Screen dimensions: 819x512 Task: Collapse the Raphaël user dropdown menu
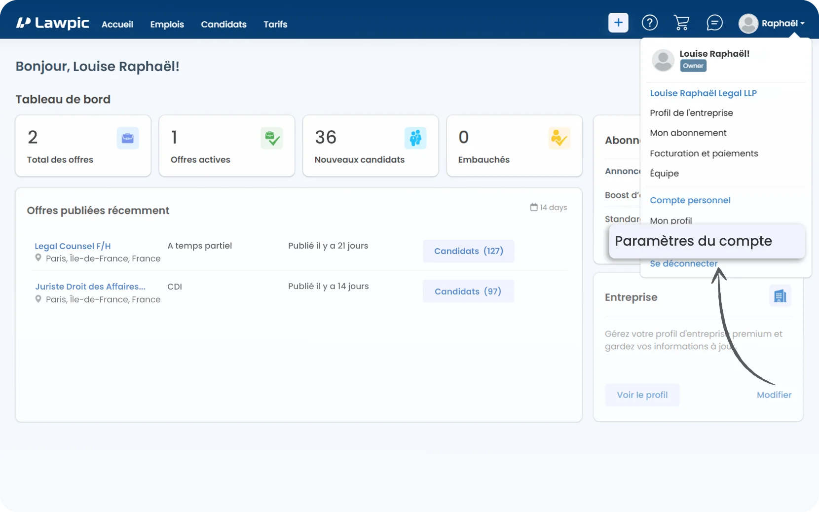773,23
